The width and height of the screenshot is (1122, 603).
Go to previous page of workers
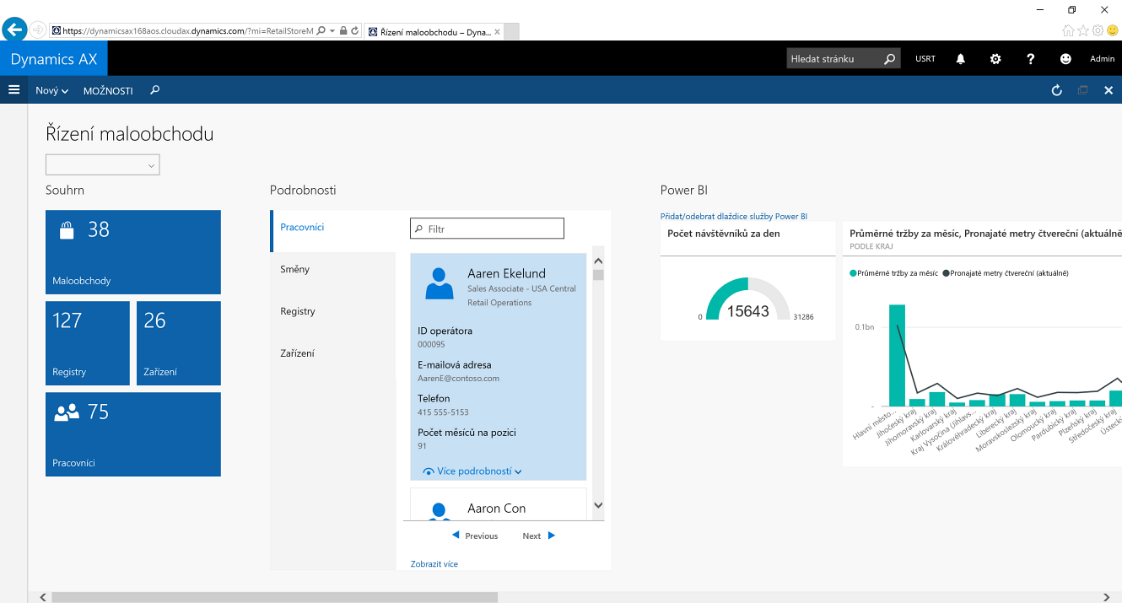[475, 536]
